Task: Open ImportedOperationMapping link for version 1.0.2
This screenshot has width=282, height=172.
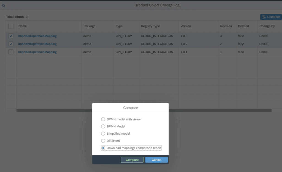Action: (37, 44)
